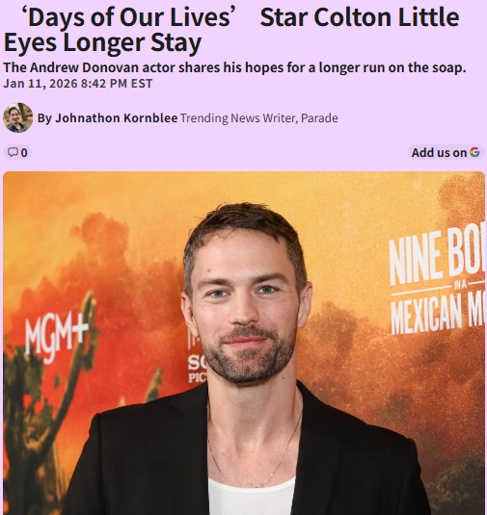Open the author avatar photo
This screenshot has height=515, width=487.
[x=17, y=117]
